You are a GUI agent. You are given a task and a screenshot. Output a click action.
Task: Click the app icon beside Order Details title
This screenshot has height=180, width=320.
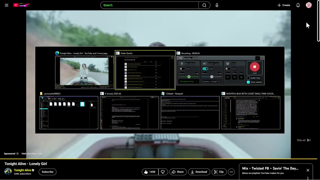coord(117,53)
